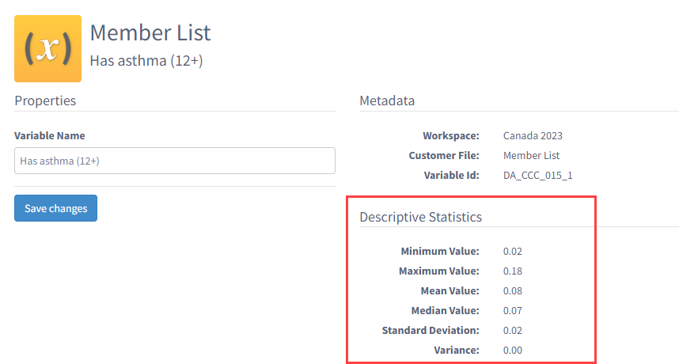Click the Mean Value figure 0.08

(513, 291)
